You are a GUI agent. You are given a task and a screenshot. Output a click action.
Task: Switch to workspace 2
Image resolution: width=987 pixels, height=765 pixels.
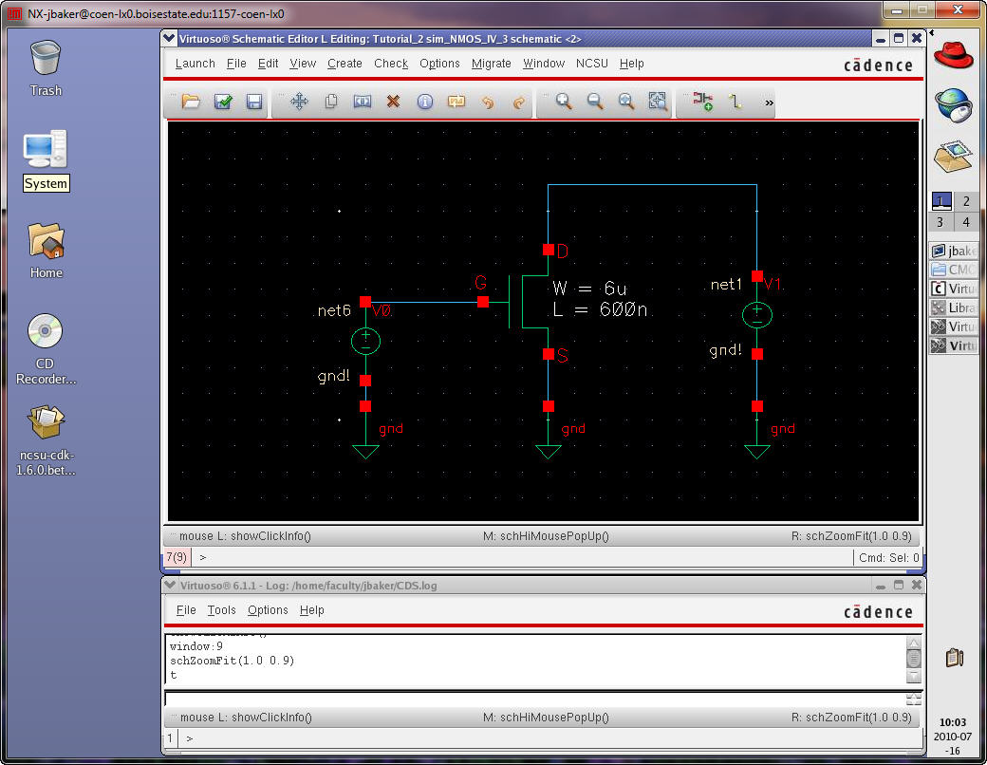pos(966,201)
